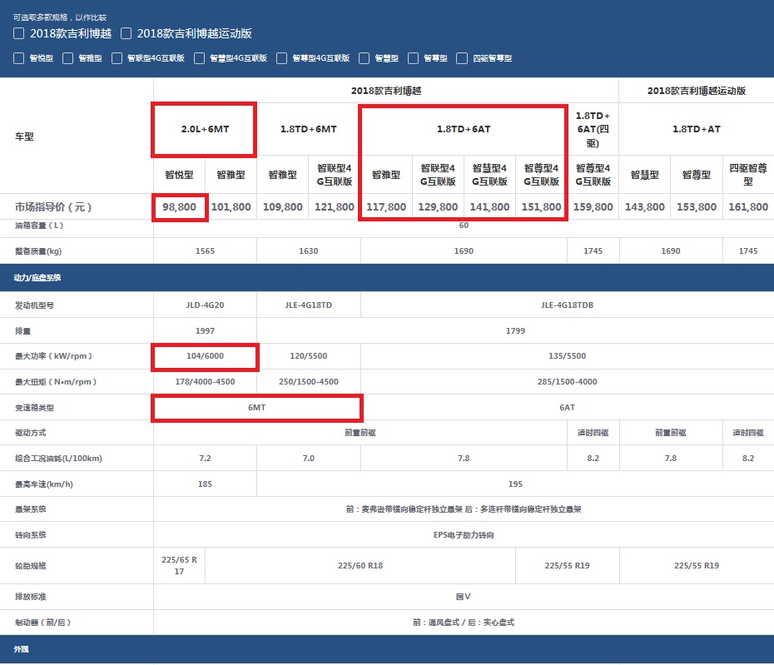Click the 1.8TD+6AT column group header
This screenshot has height=665, width=774.
point(463,129)
